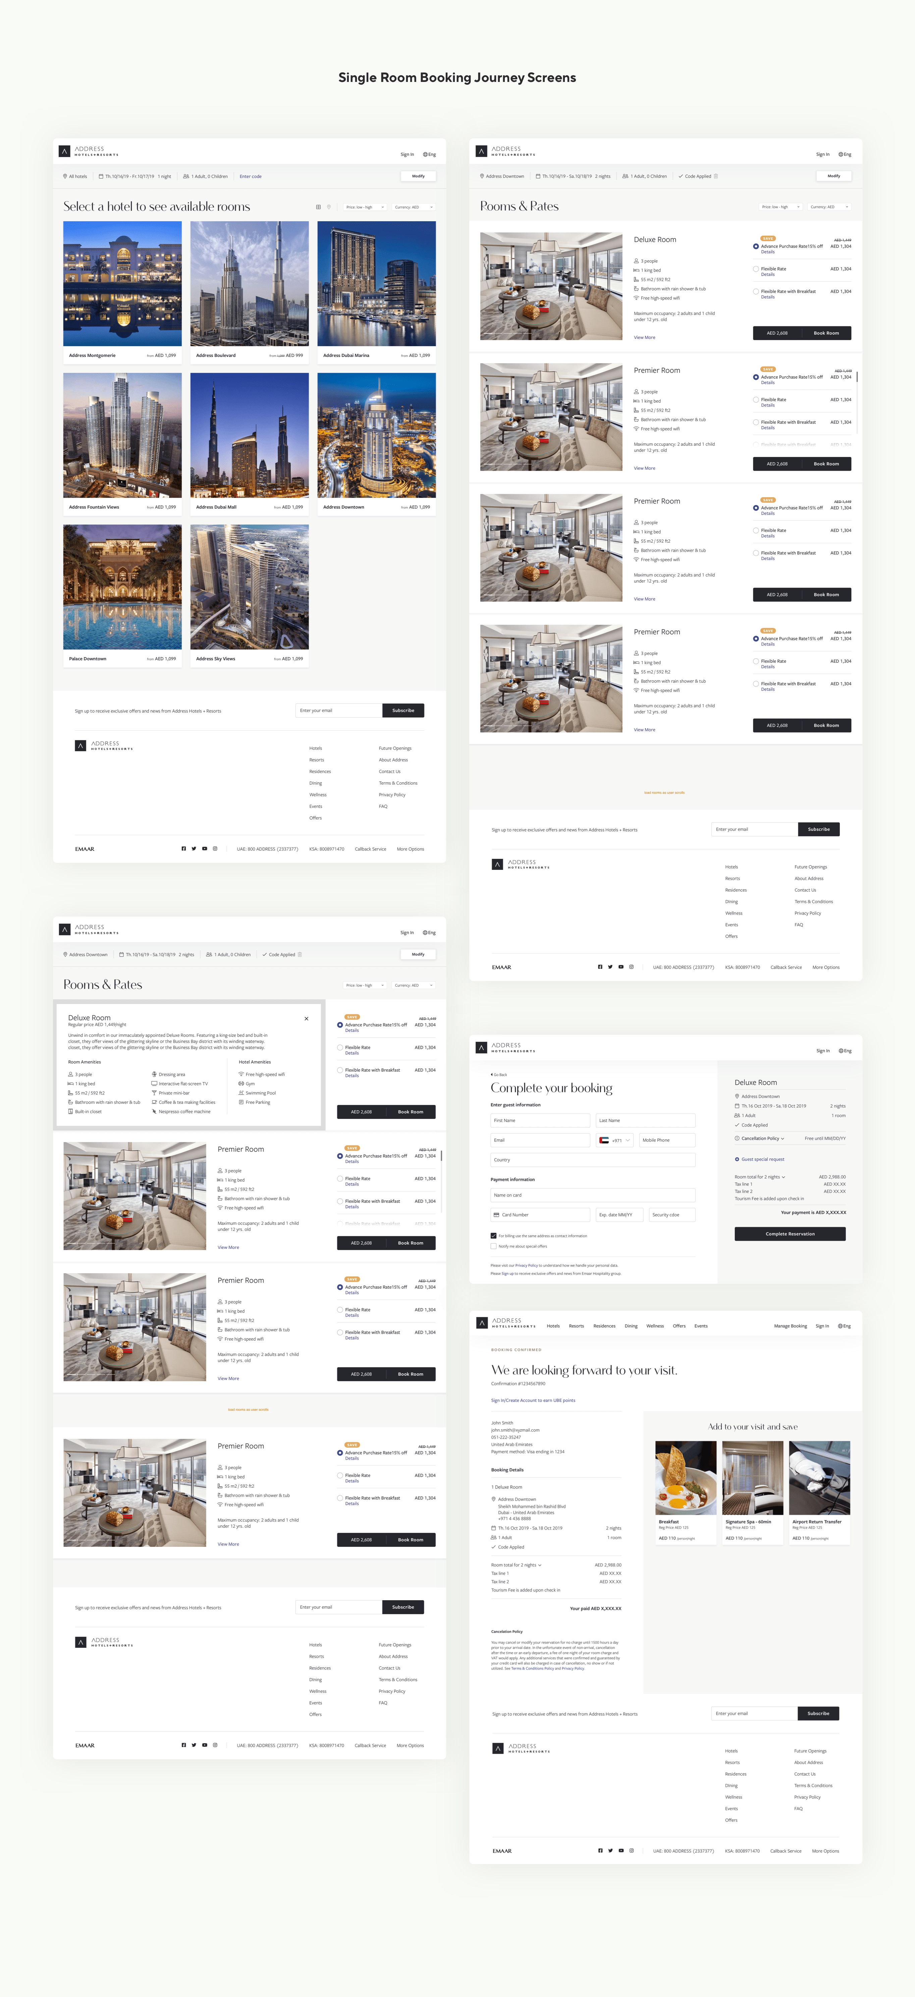
Task: Click Sign In/Create Account to earn UBE points
Action: pyautogui.click(x=533, y=1400)
